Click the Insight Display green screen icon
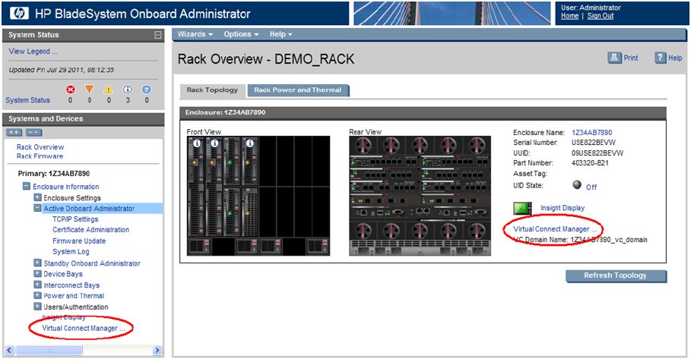 (523, 209)
